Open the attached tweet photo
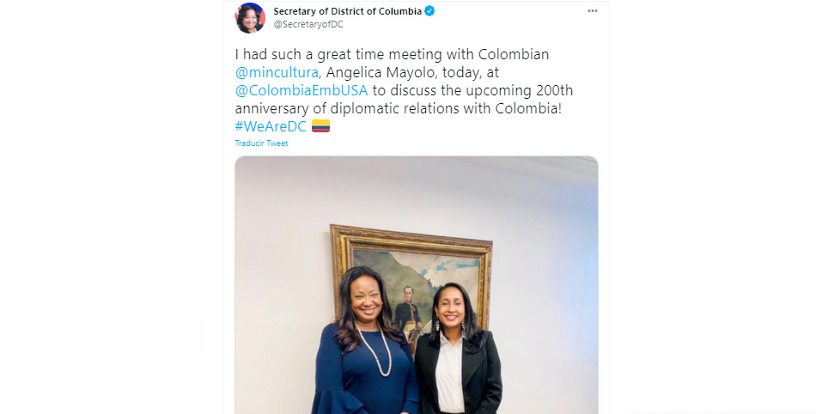Screen dimensions: 816x414 tap(417, 285)
